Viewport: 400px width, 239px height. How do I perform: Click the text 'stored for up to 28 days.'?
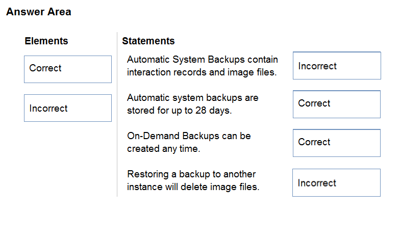click(180, 111)
